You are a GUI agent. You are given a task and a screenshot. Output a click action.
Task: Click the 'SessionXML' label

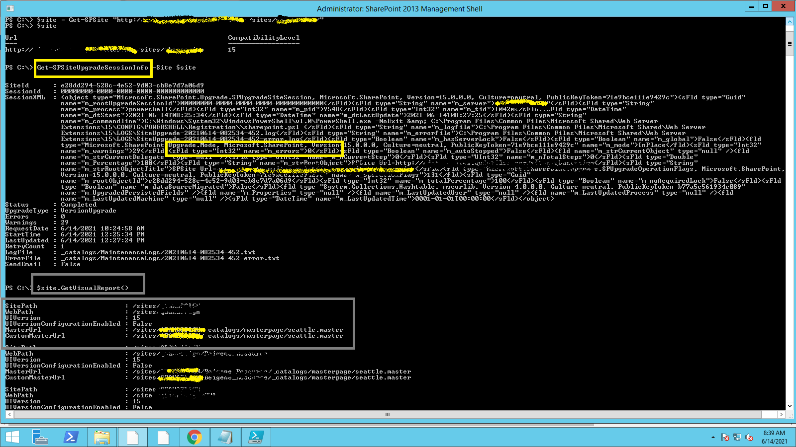click(25, 97)
